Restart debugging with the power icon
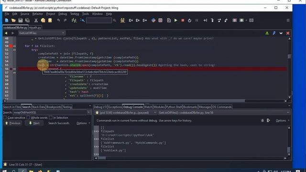Screen dimensions: 306x172 pos(189,20)
